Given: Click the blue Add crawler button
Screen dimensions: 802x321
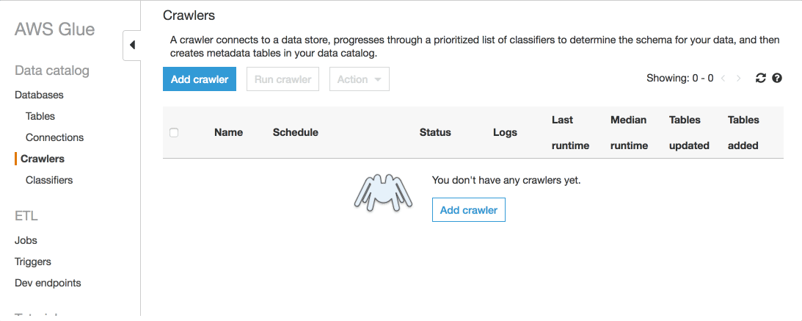Looking at the screenshot, I should pyautogui.click(x=199, y=79).
